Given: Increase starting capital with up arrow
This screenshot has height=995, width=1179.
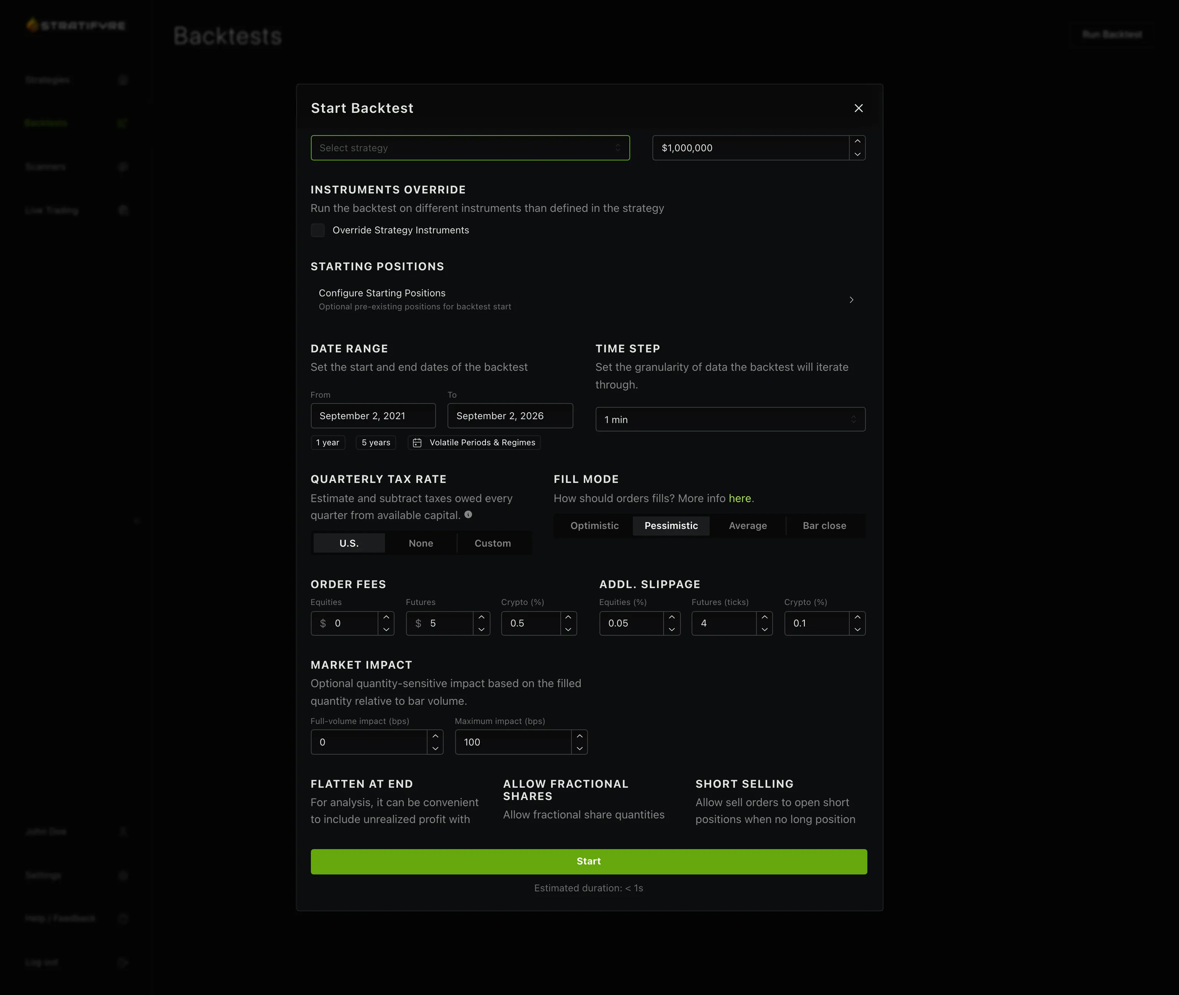Looking at the screenshot, I should 857,142.
